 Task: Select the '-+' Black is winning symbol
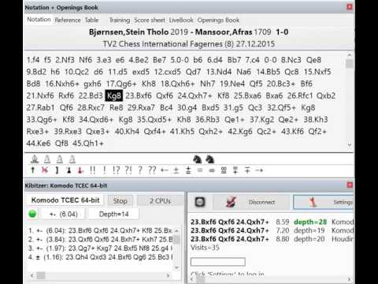click(259, 170)
